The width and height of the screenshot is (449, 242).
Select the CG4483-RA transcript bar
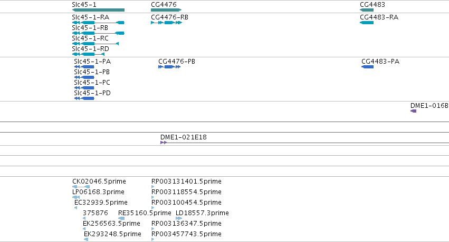pyautogui.click(x=367, y=23)
